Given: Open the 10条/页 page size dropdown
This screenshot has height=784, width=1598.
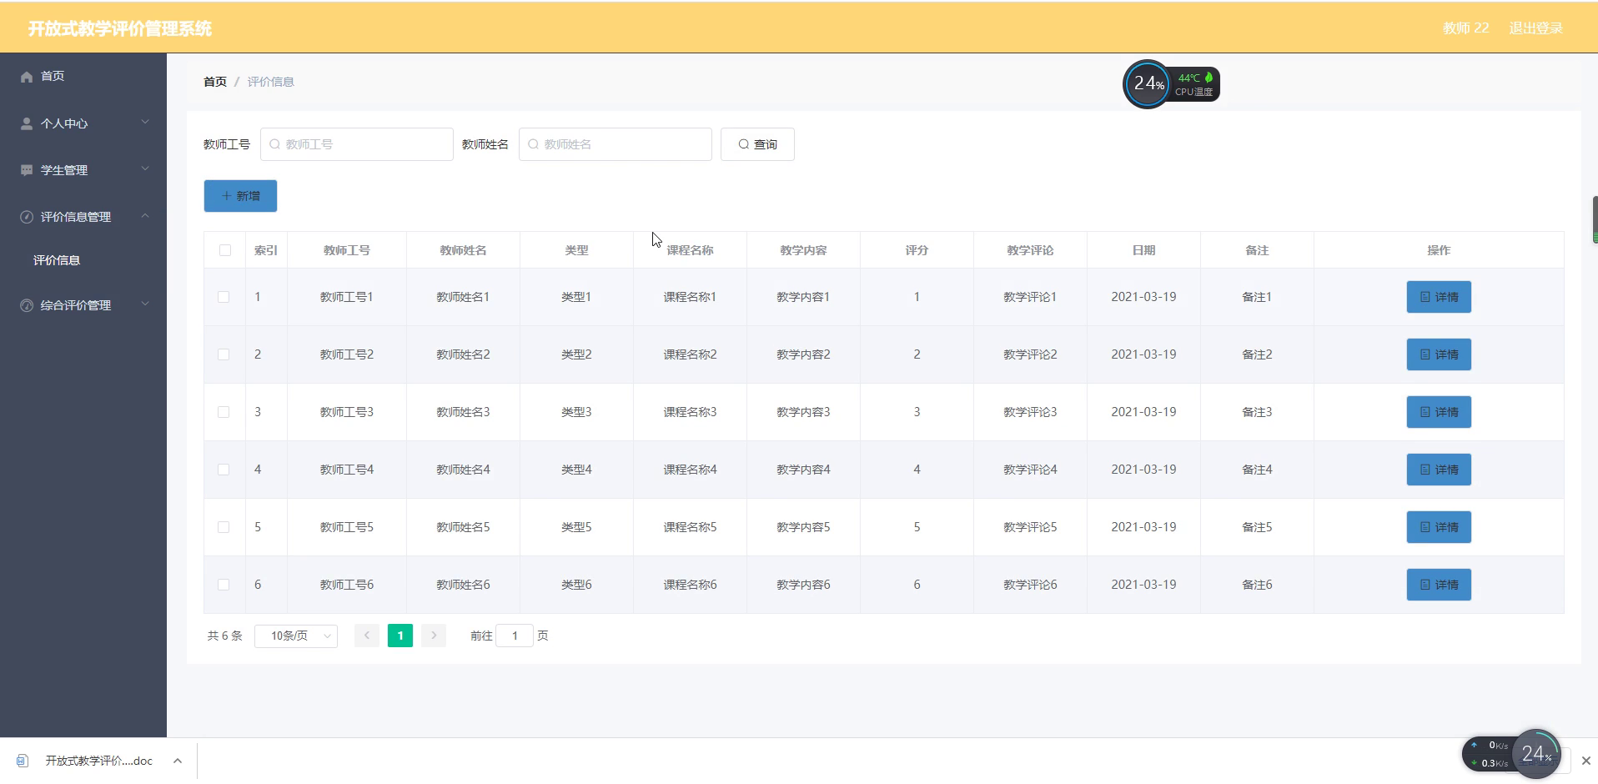Looking at the screenshot, I should [x=296, y=636].
